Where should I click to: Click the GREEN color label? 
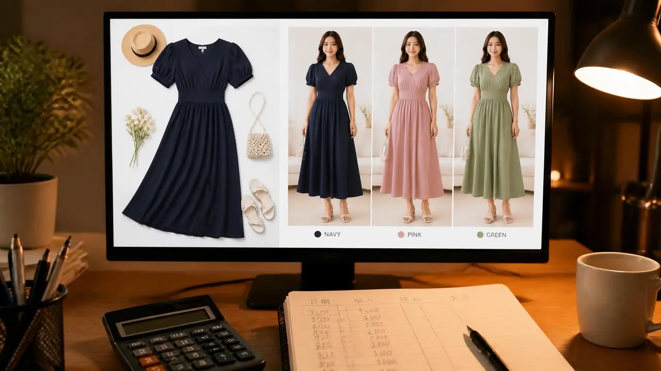coord(496,235)
